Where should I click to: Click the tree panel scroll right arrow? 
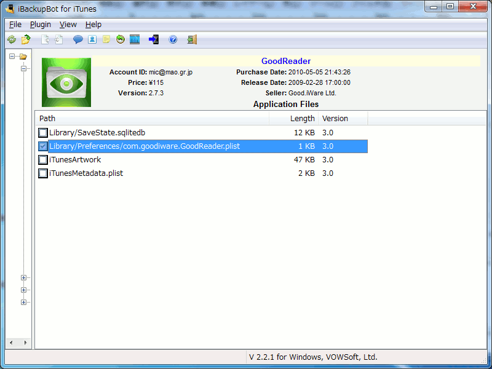pos(26,343)
